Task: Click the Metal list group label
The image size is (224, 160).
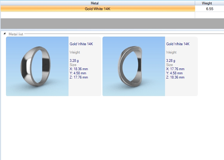Action: [16, 34]
